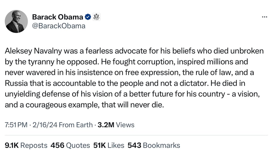Click the 3.2M Views counter
The image size is (272, 155).
(116, 125)
